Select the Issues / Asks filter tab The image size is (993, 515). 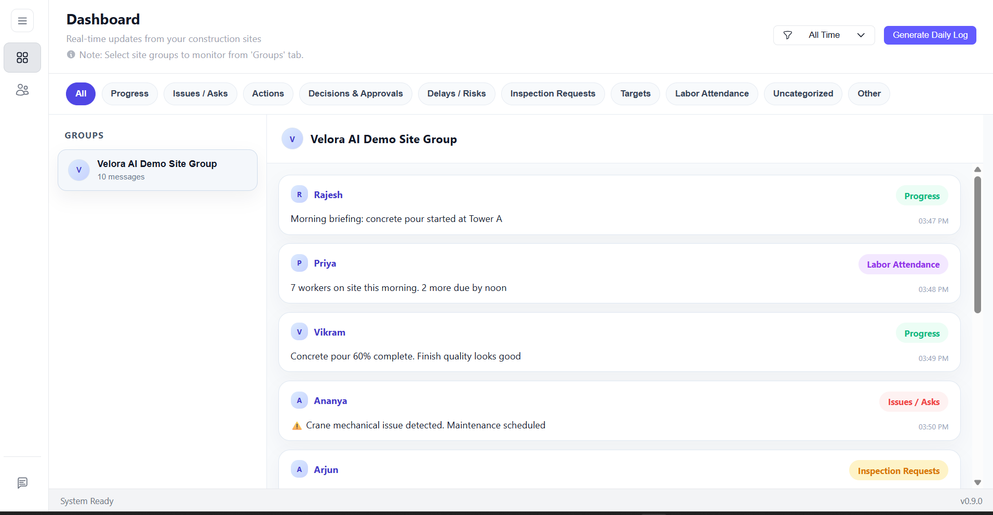(x=200, y=94)
